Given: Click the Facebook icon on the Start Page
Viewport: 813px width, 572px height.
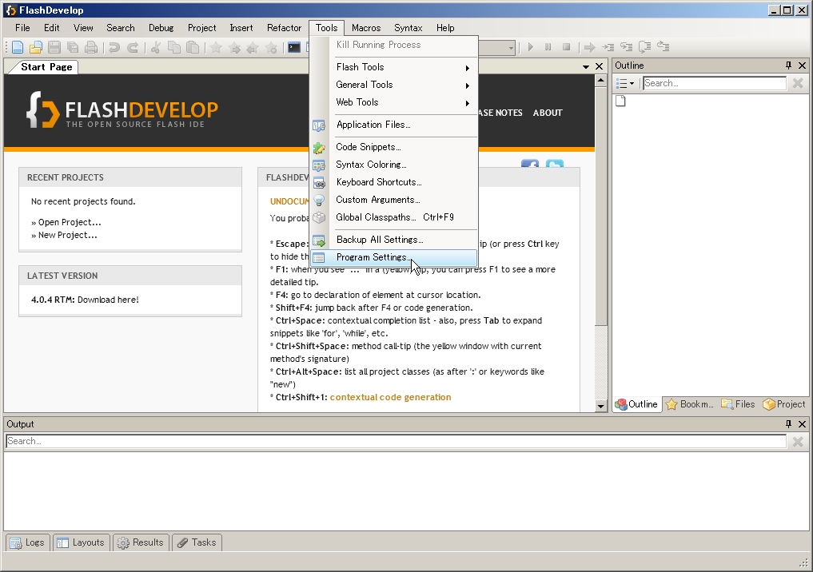Looking at the screenshot, I should click(529, 164).
